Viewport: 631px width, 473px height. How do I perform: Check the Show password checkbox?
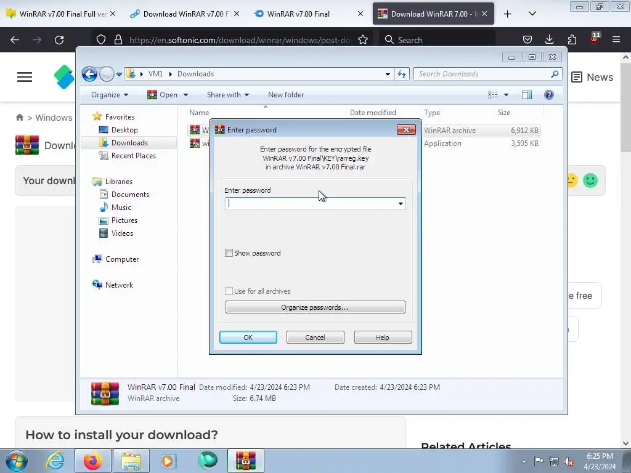coord(229,253)
